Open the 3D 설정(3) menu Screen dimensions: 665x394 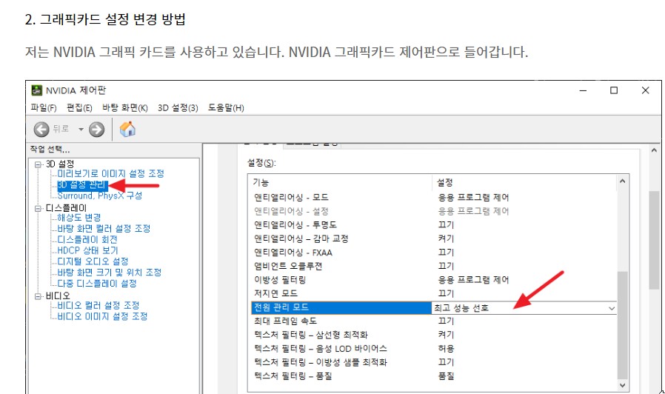pyautogui.click(x=178, y=107)
